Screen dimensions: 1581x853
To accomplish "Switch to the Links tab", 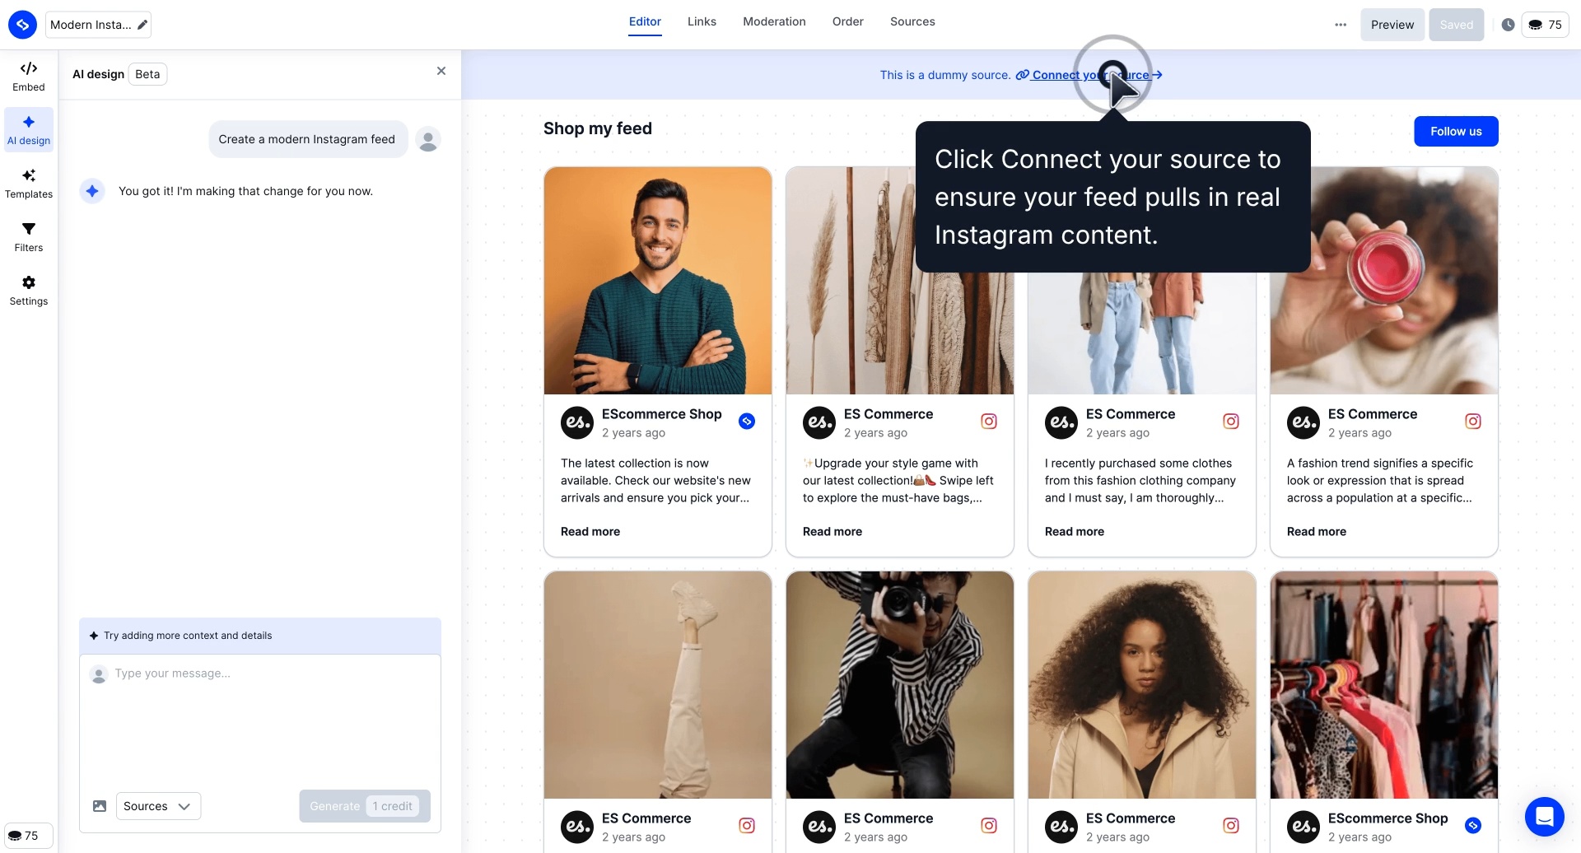I will pos(702,21).
